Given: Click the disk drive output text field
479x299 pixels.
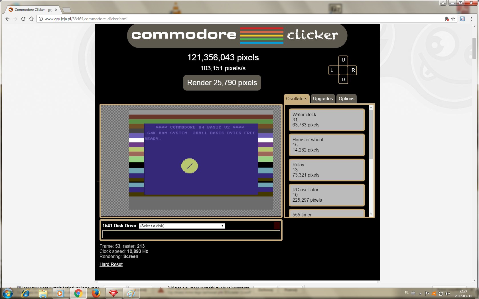Looking at the screenshot, I should pyautogui.click(x=191, y=234).
